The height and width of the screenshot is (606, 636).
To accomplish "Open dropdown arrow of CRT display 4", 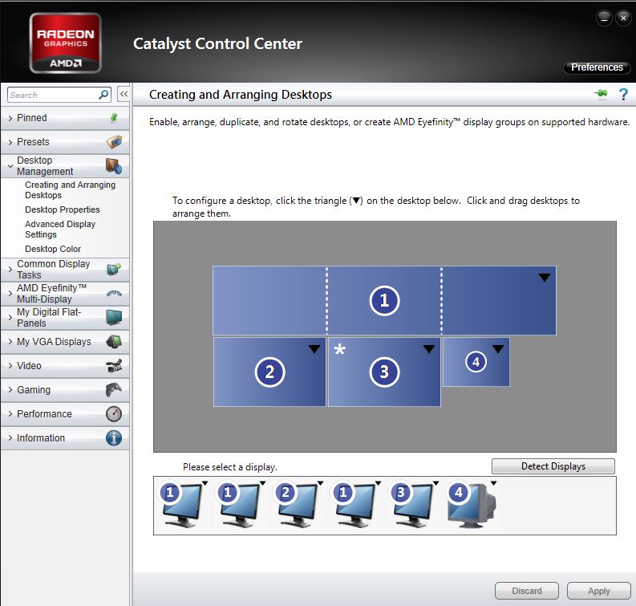I will pos(493,483).
